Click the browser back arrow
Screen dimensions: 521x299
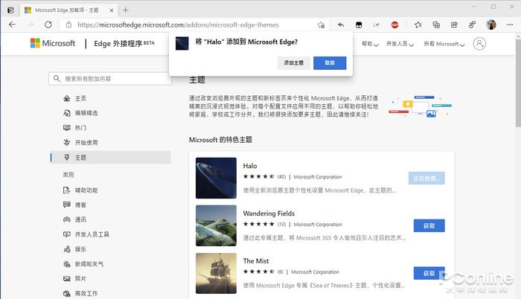click(x=13, y=25)
